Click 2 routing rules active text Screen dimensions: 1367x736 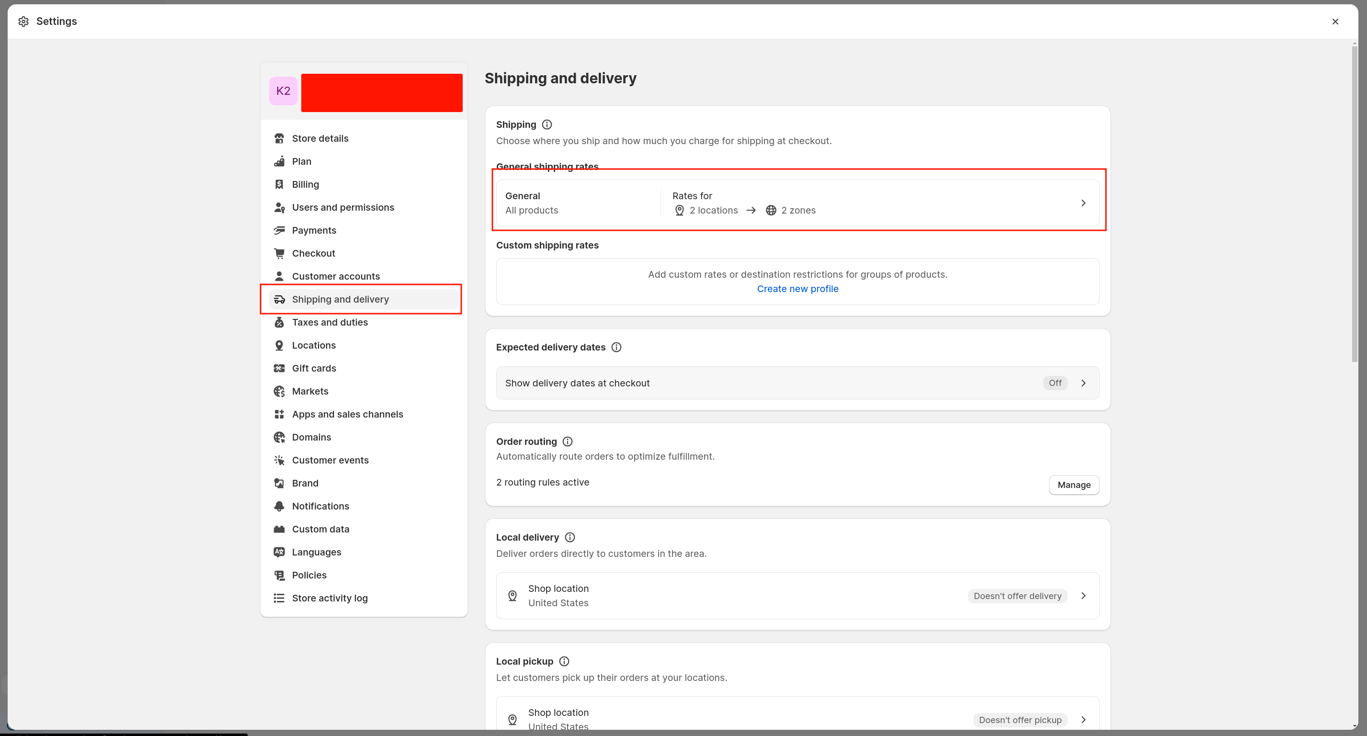[x=542, y=482]
